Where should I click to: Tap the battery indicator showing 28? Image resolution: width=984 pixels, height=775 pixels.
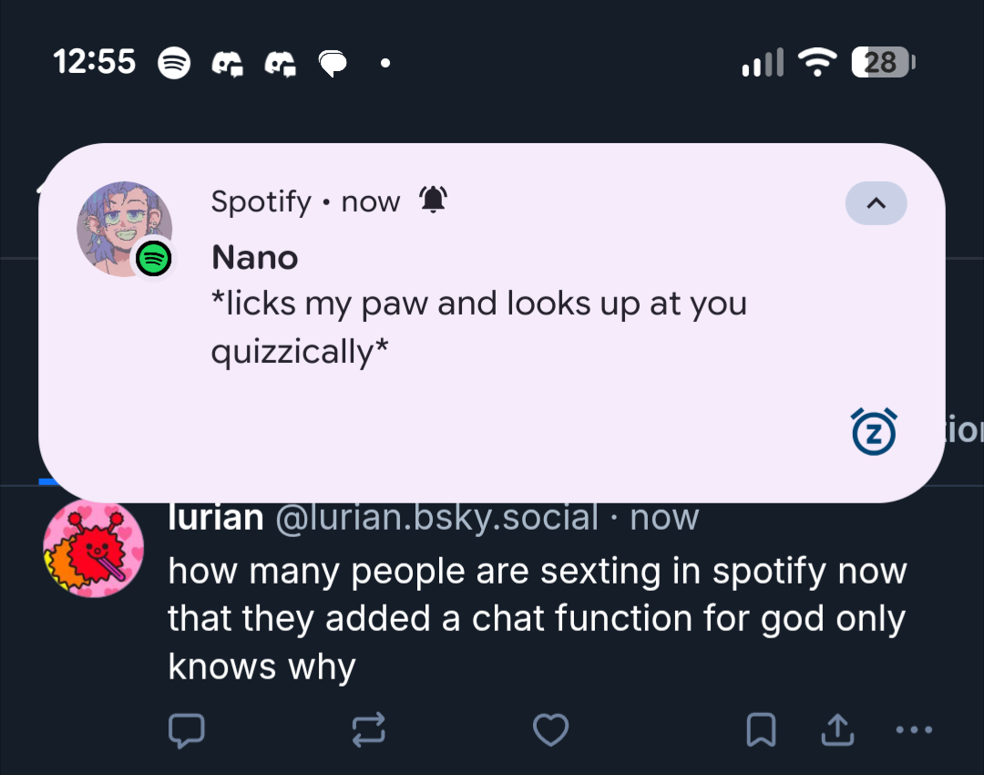point(882,62)
